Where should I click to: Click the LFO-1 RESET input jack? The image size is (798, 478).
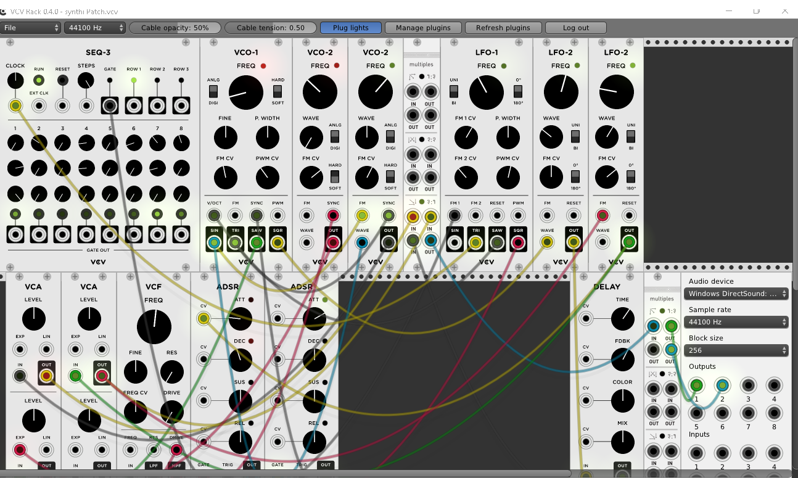497,215
